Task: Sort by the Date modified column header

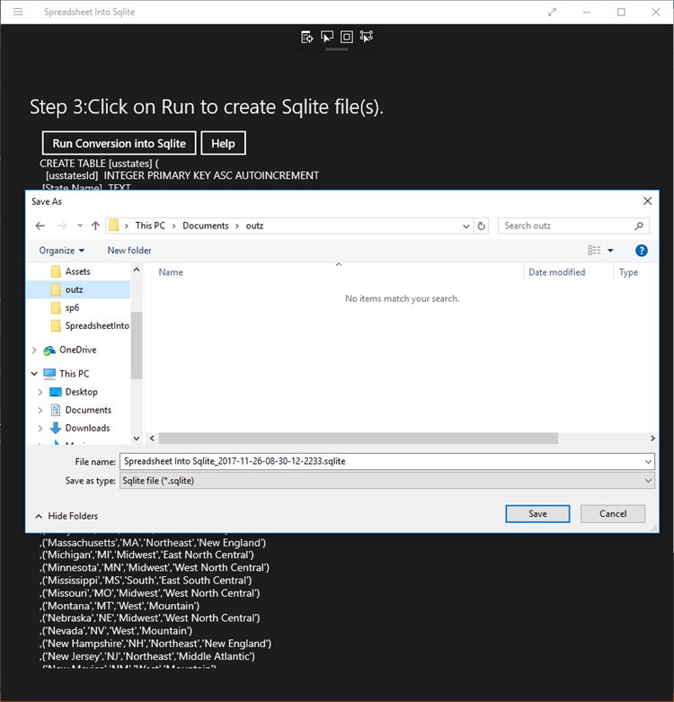Action: click(x=557, y=272)
